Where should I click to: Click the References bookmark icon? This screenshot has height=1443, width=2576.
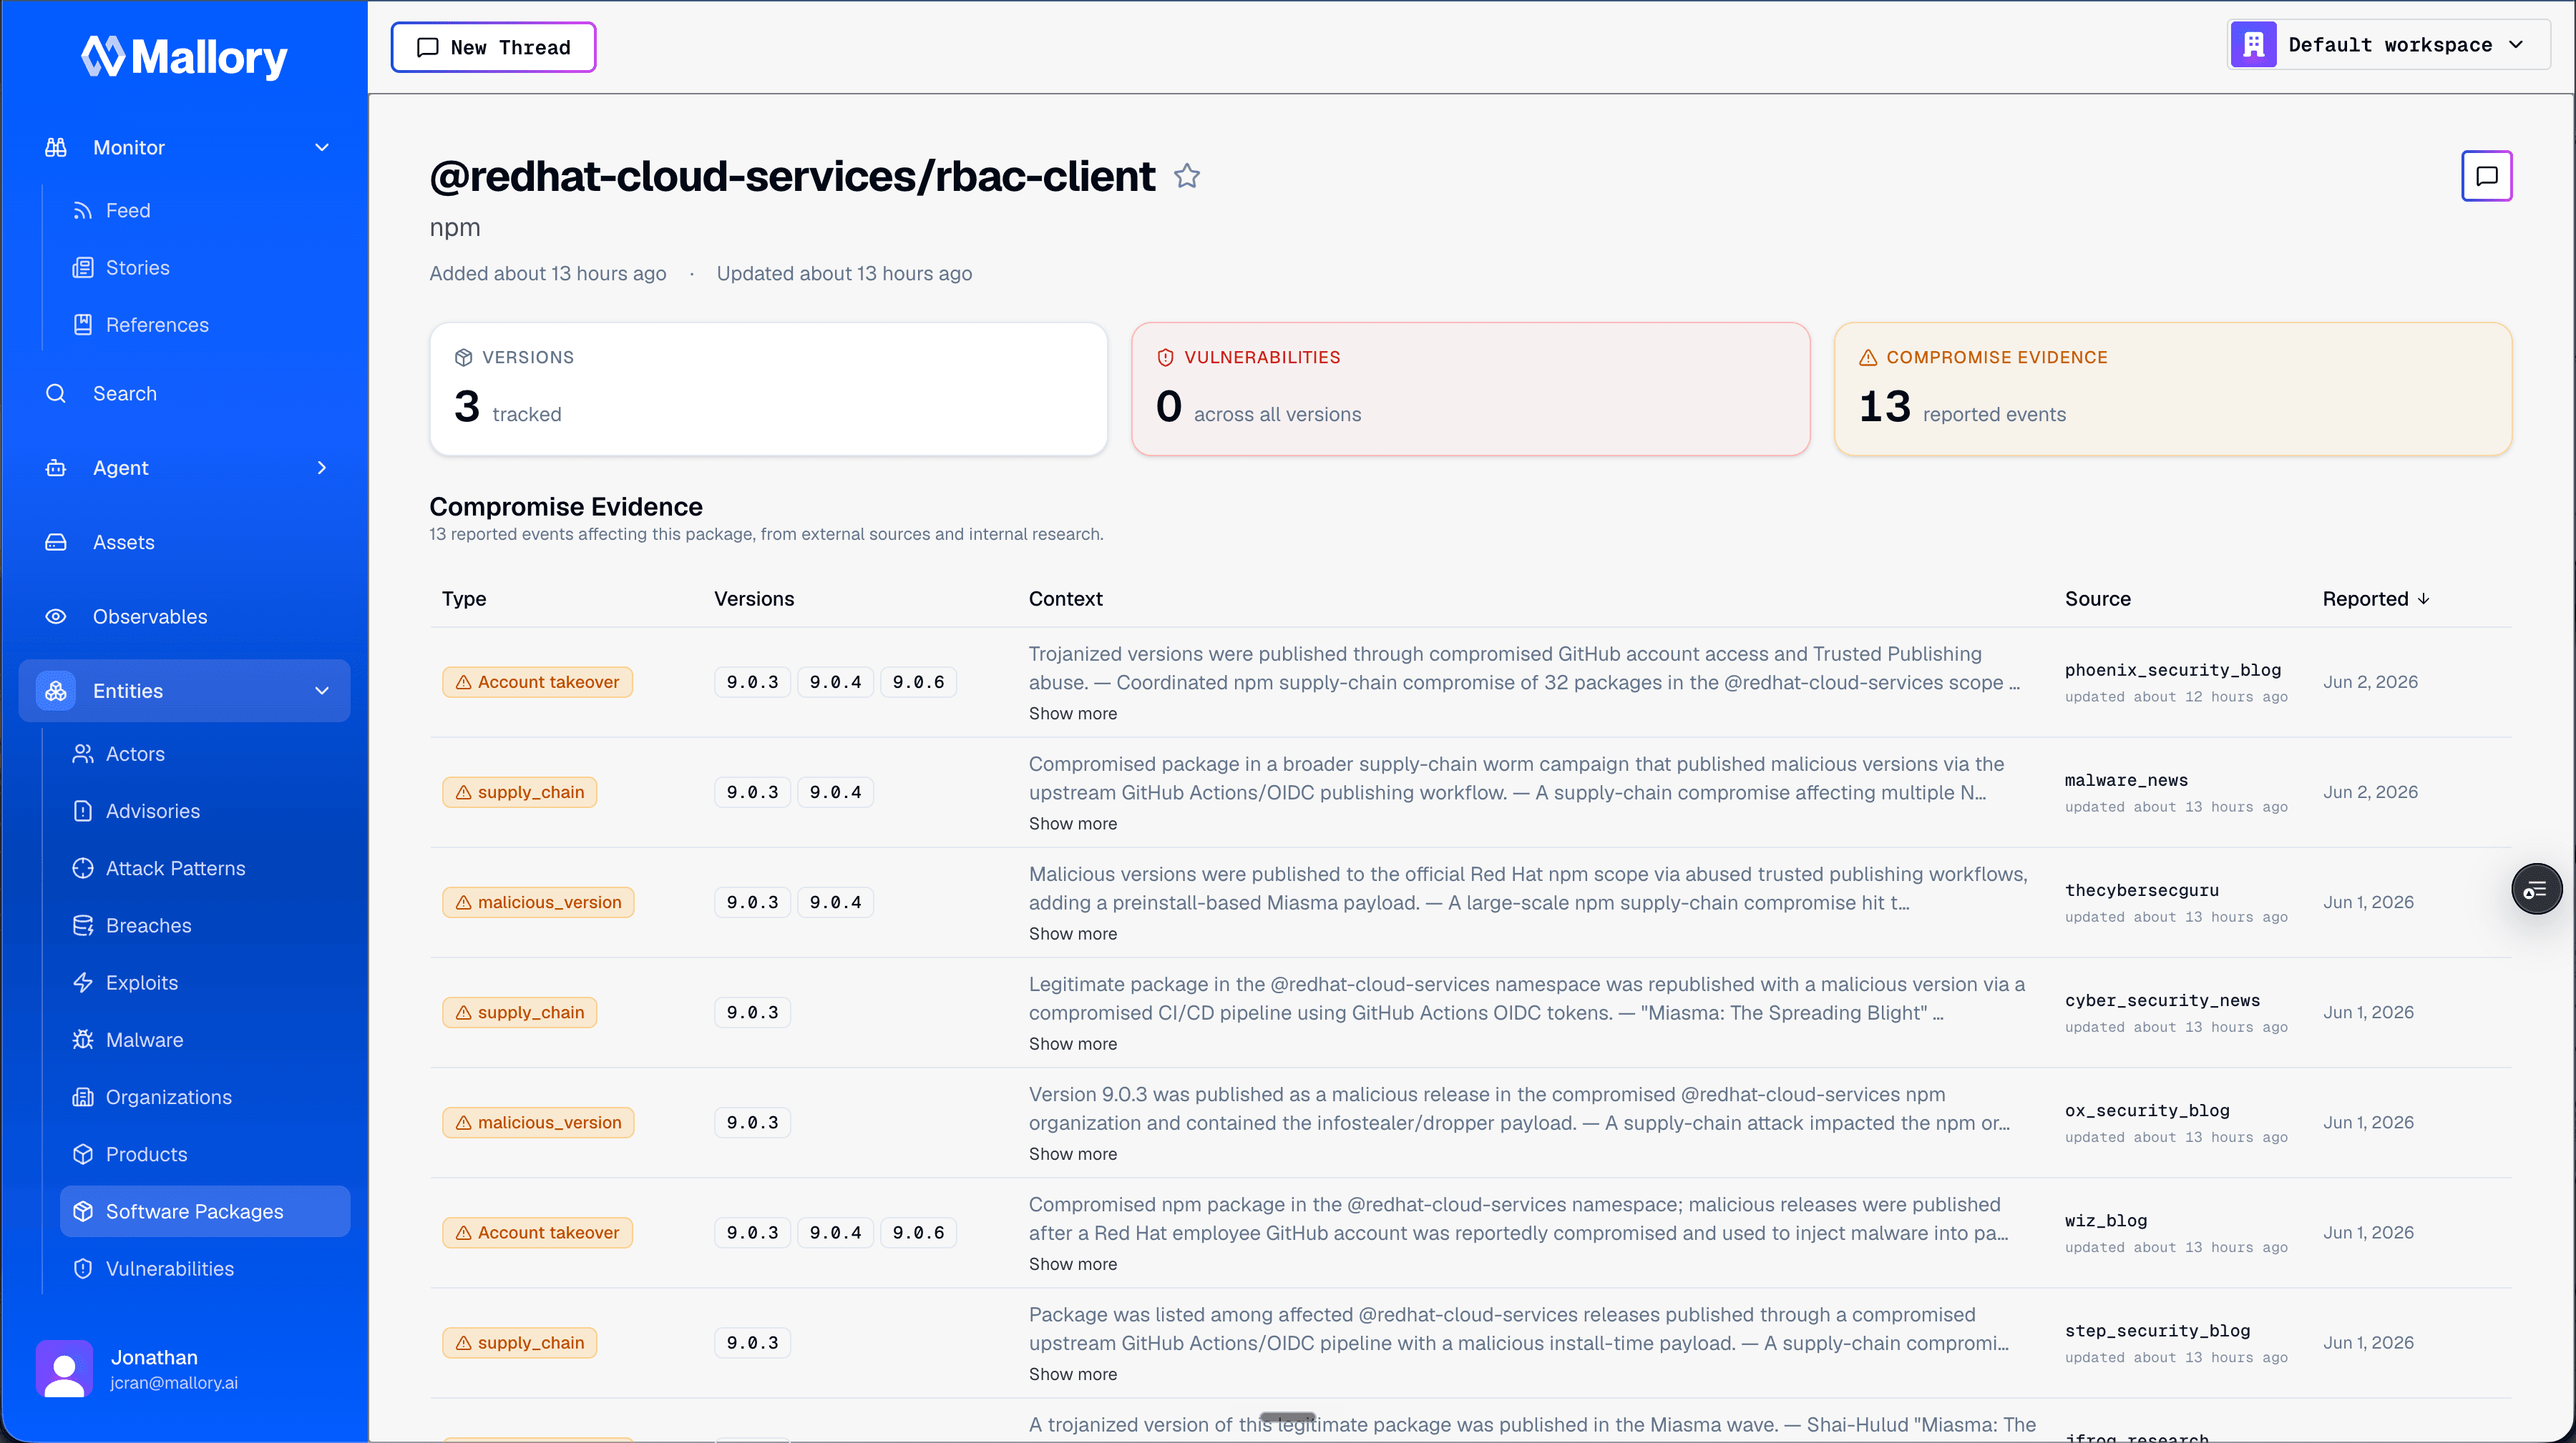(83, 325)
